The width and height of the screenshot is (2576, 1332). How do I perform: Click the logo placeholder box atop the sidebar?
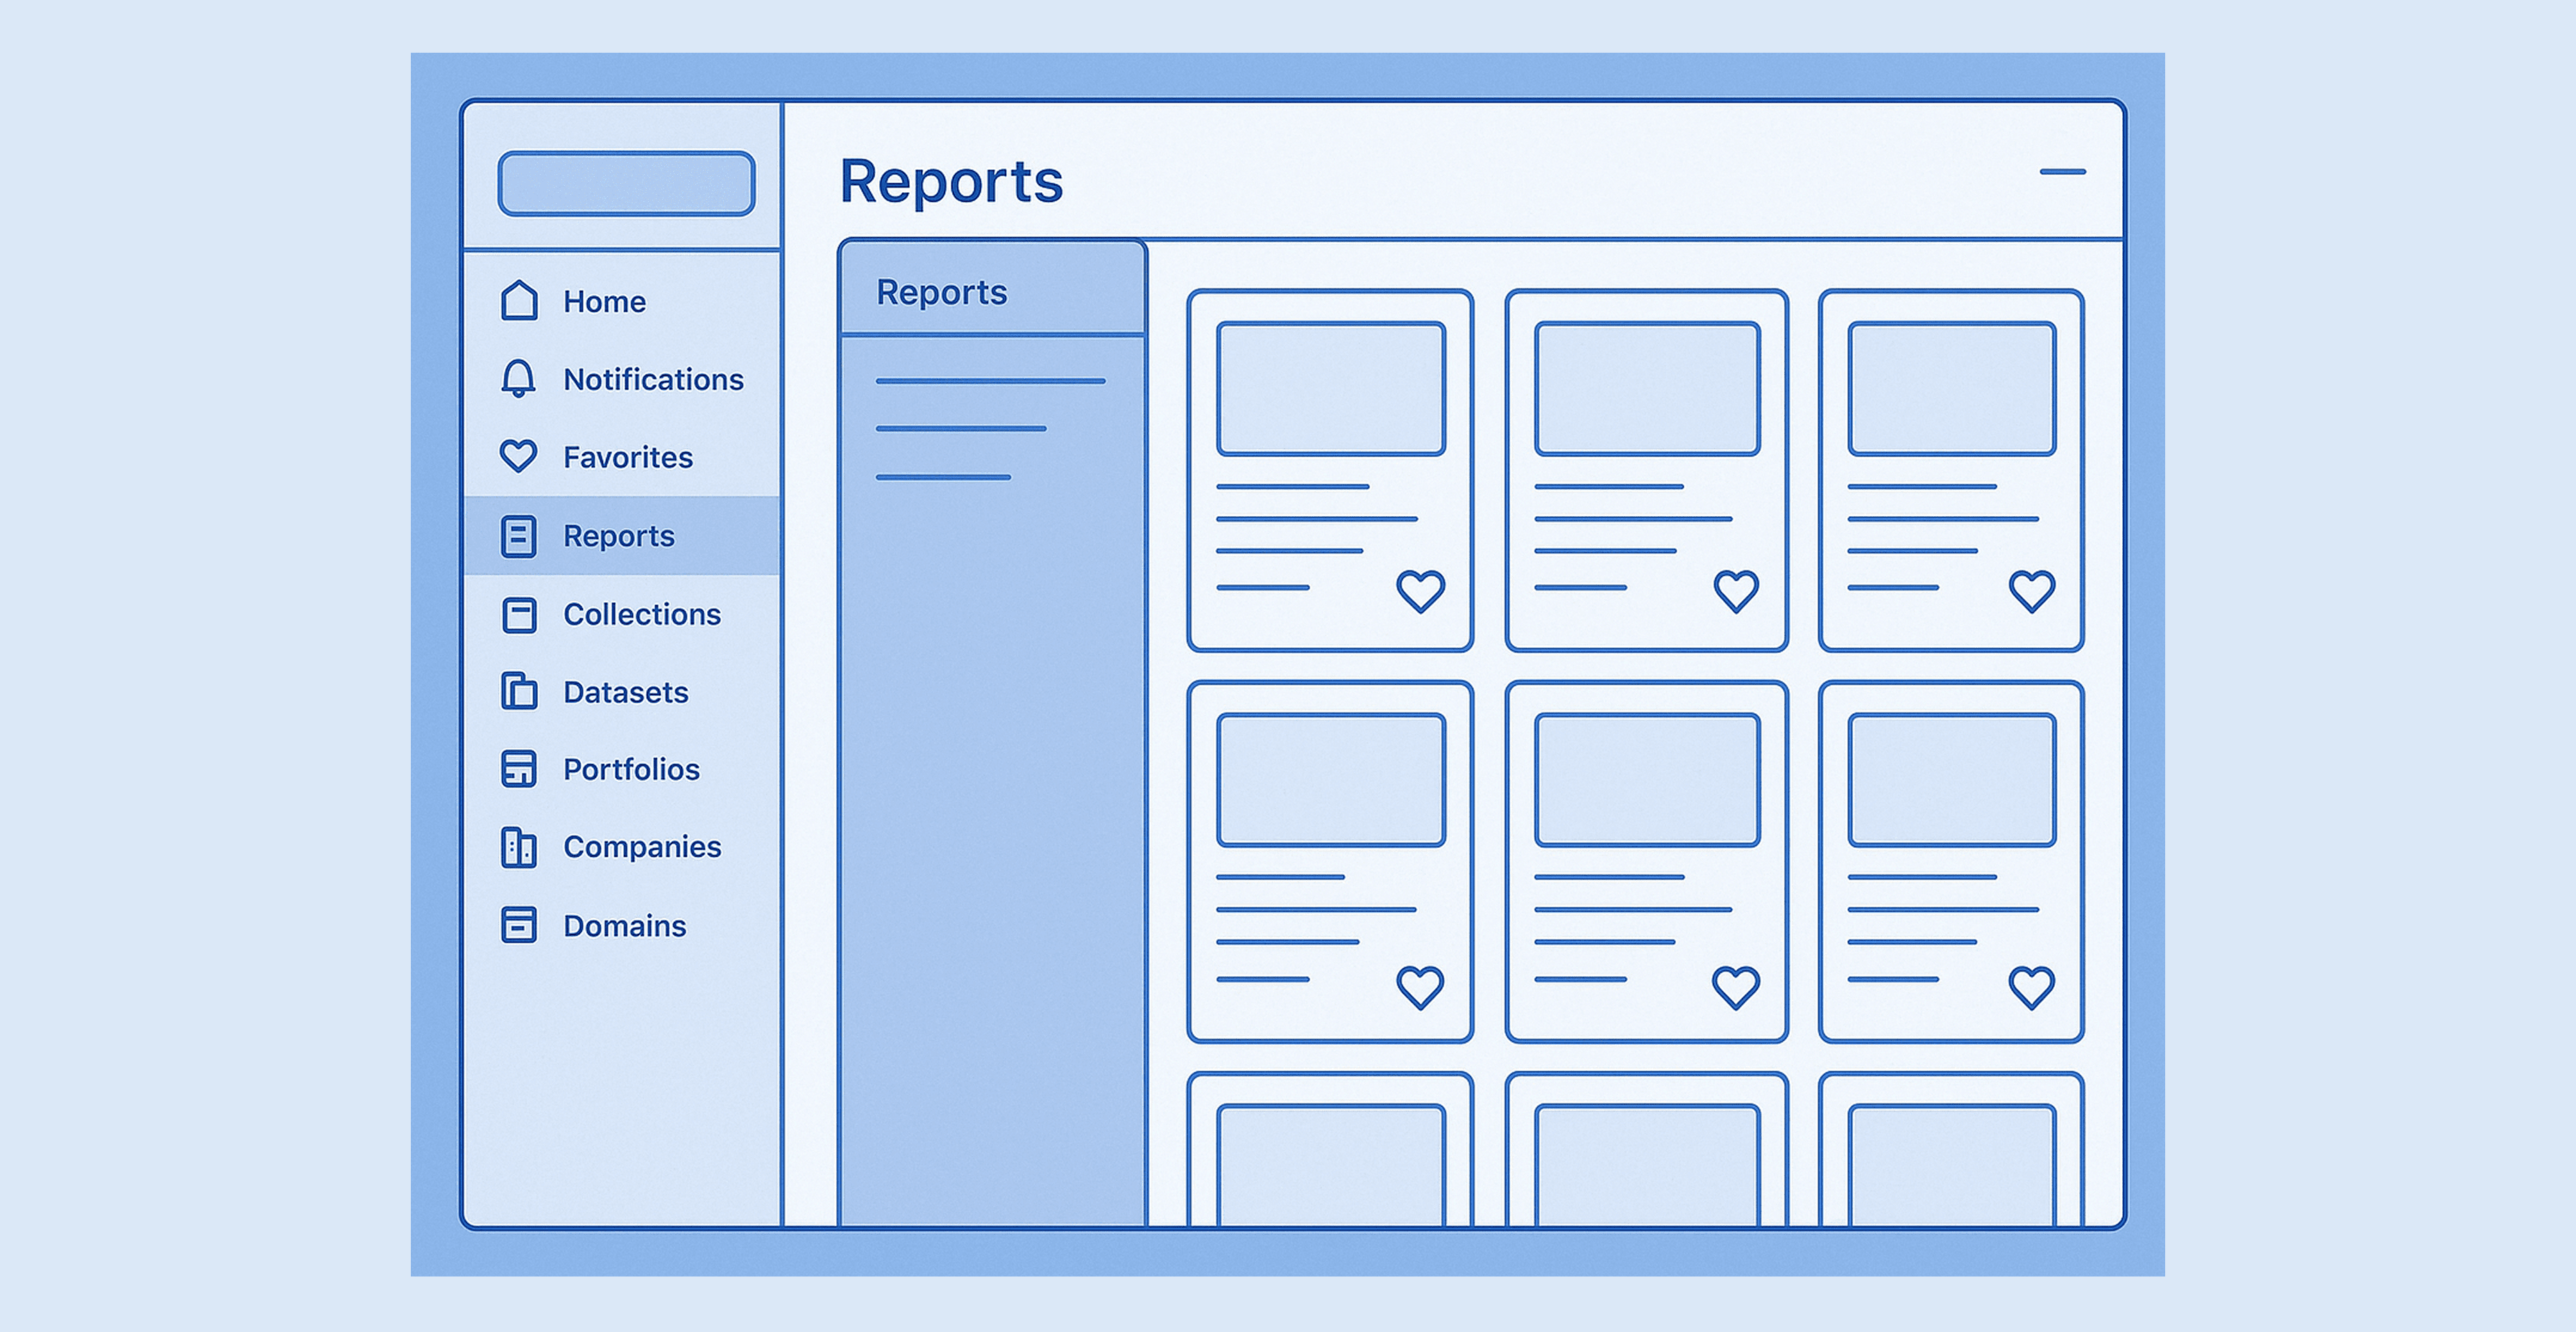(x=626, y=183)
